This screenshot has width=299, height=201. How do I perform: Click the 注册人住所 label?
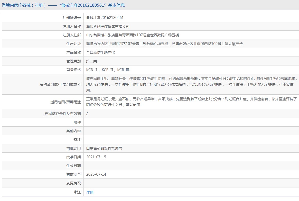click(72, 35)
